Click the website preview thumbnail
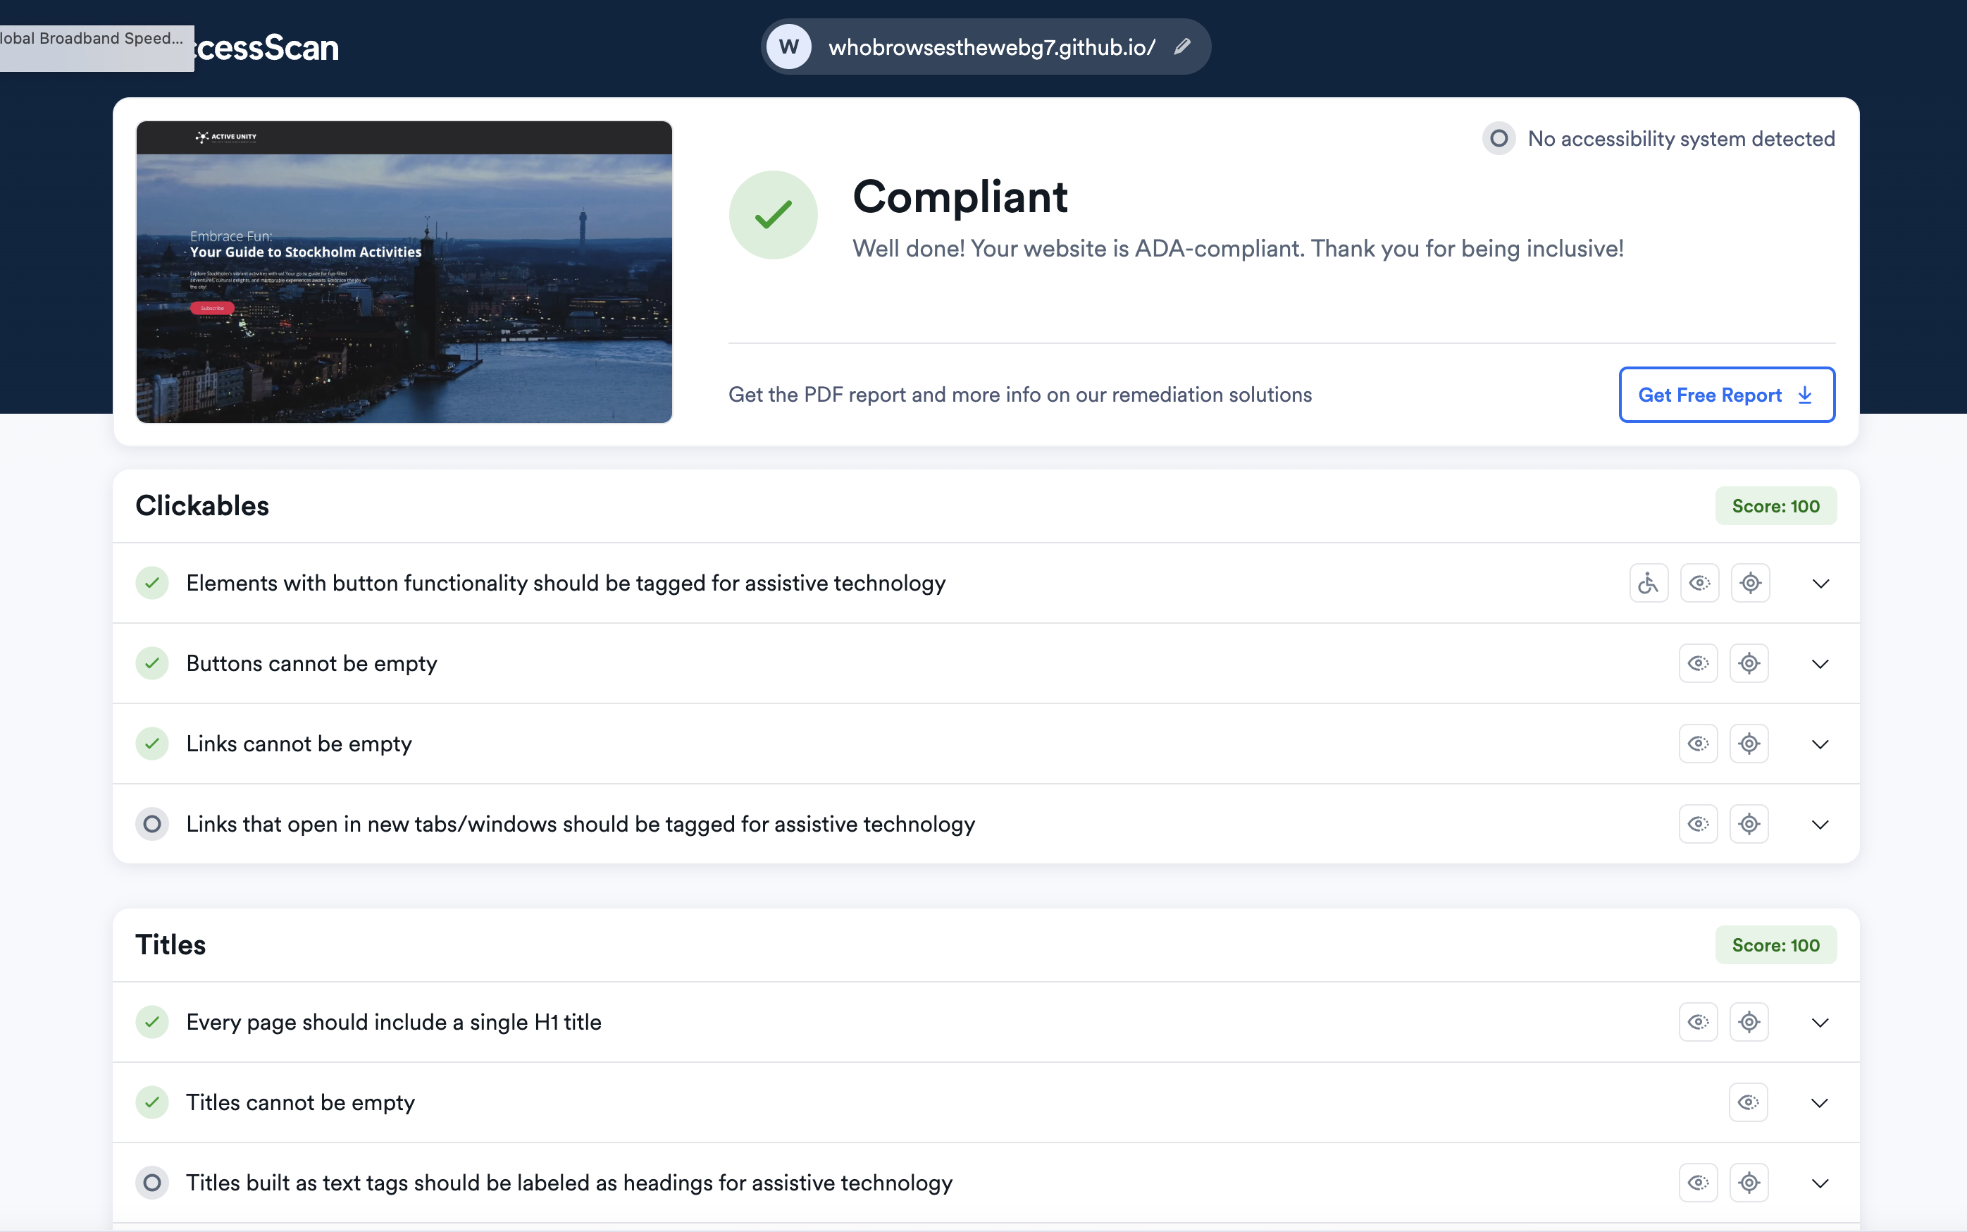Image resolution: width=1967 pixels, height=1232 pixels. tap(404, 271)
